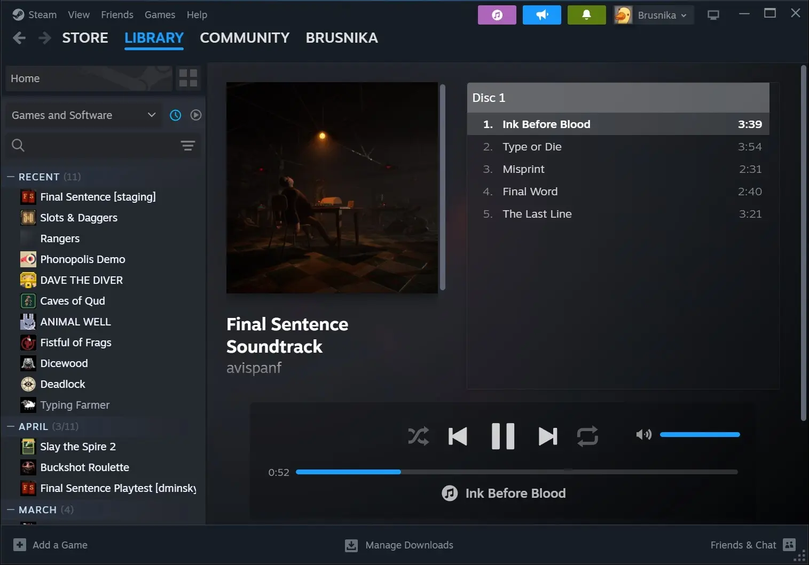Skip to previous track
This screenshot has height=565, width=809.
pos(458,436)
